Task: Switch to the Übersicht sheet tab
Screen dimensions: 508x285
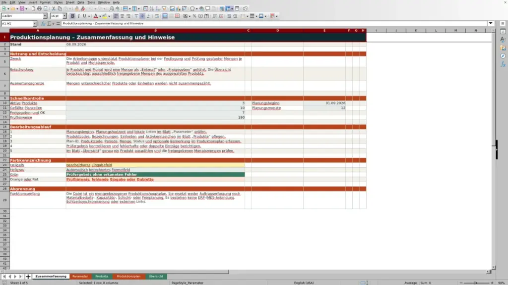Action: (x=156, y=276)
